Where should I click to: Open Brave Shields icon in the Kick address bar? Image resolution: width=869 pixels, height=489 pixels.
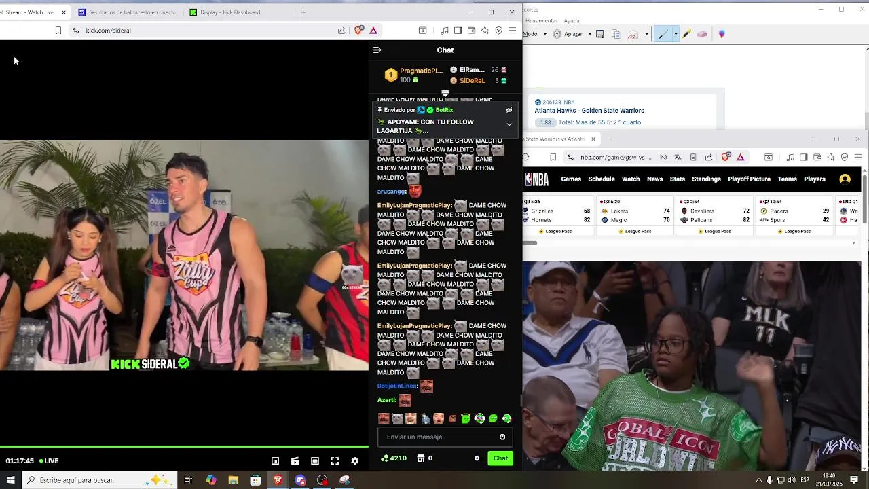pyautogui.click(x=359, y=30)
